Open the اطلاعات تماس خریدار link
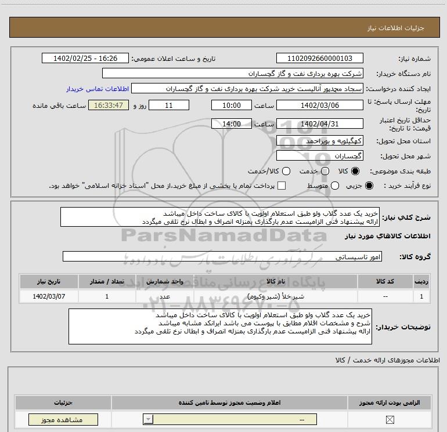Screen dimensions: 447x432 98,89
